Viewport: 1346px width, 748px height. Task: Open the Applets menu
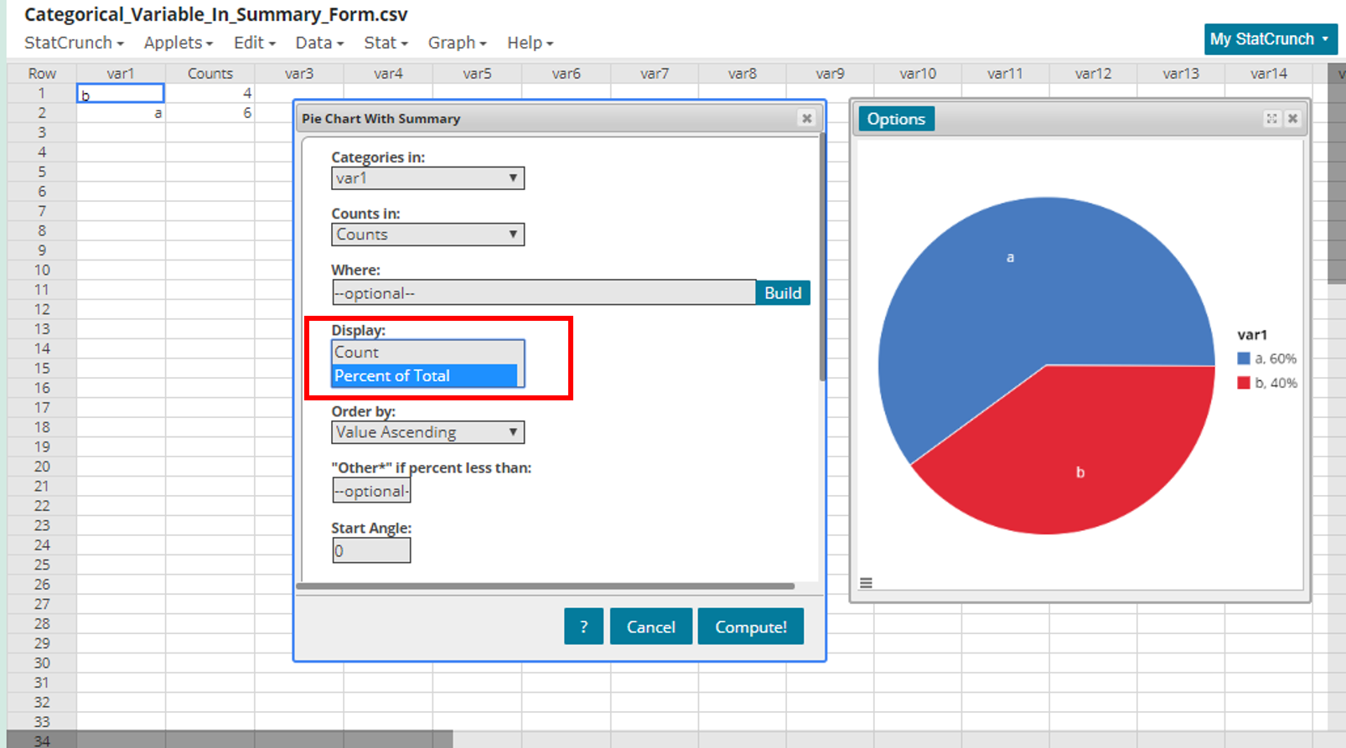(178, 43)
